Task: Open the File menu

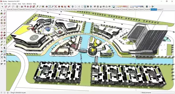Action: (x=2, y=4)
